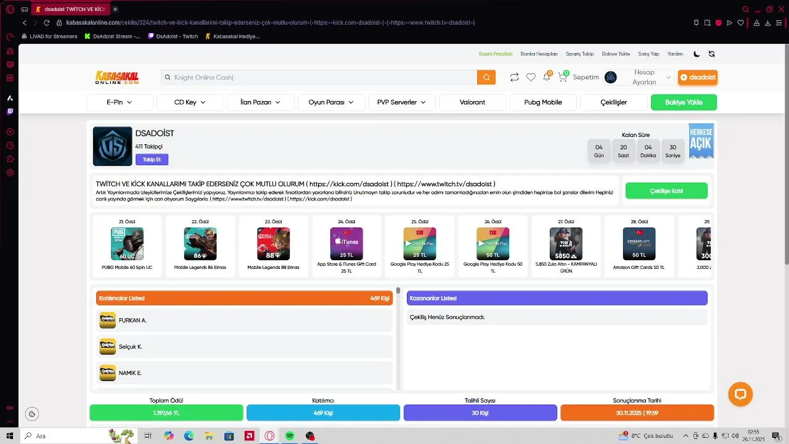Open Sipariş Takip link
Viewport: 789px width, 444px height.
[579, 54]
